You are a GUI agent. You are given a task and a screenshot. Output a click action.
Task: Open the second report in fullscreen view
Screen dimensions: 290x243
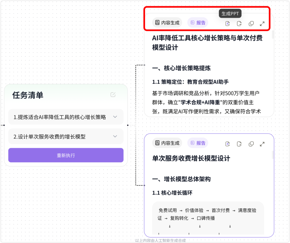(262, 144)
